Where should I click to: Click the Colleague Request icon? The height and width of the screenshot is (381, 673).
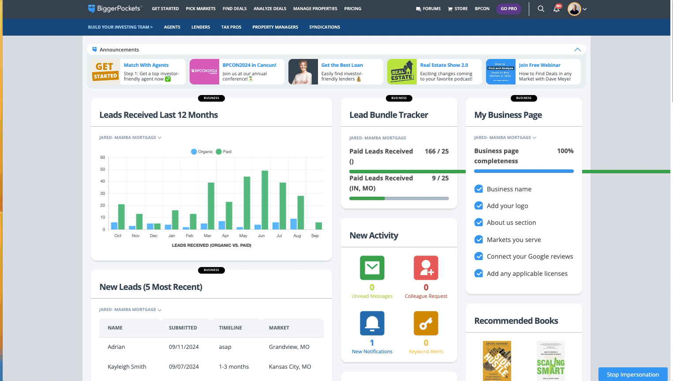(425, 267)
